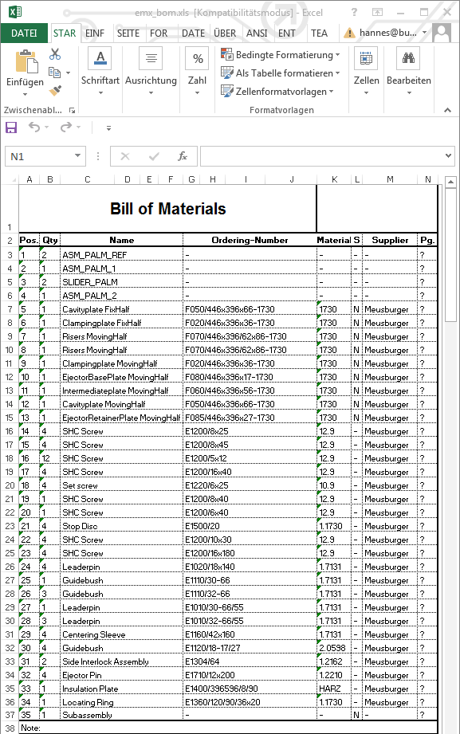Switch to the EINF ribbon tab
Screen dimensions: 460x734
[95, 33]
